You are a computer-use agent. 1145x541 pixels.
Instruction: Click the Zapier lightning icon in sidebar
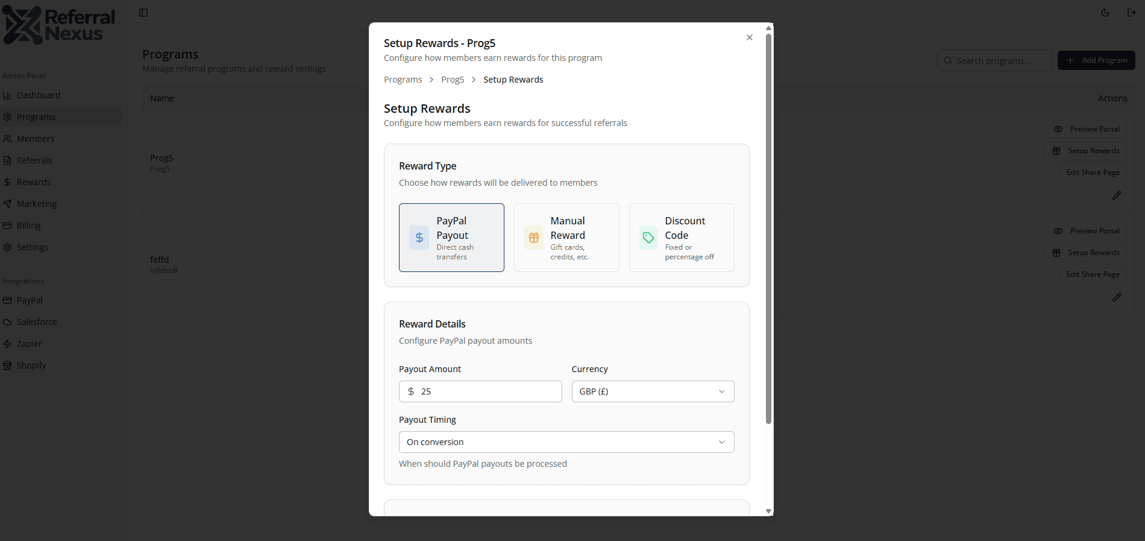[x=7, y=344]
